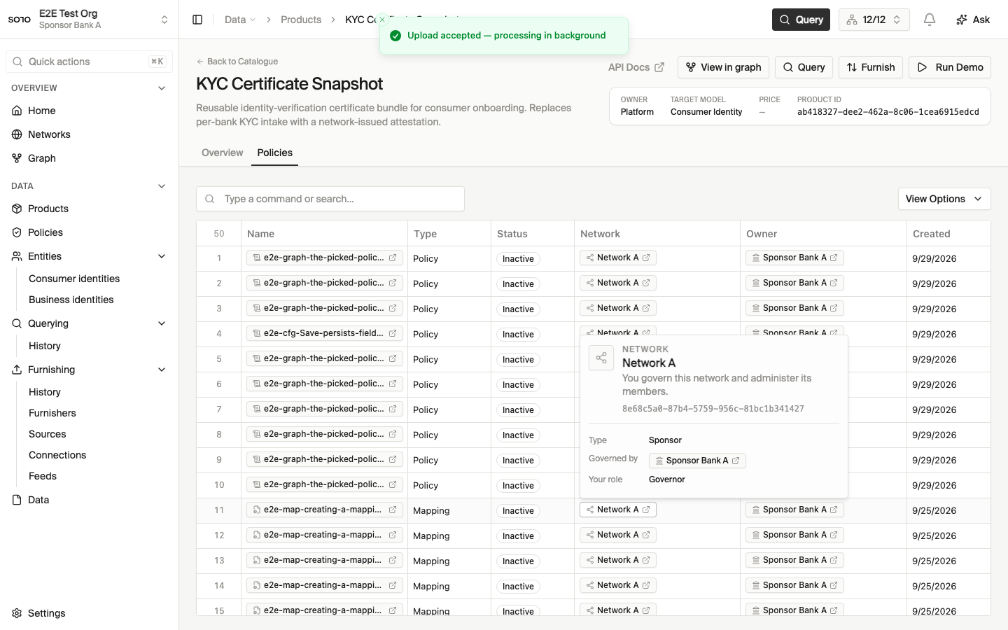Run Demo for this product
Image resolution: width=1008 pixels, height=630 pixels.
point(950,67)
